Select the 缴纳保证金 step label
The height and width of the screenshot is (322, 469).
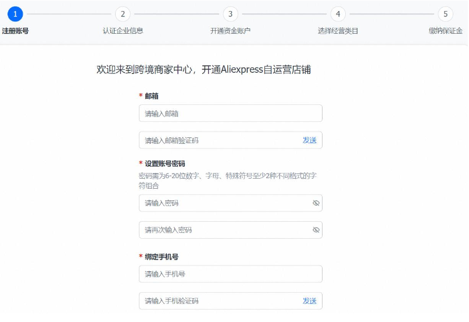(445, 31)
